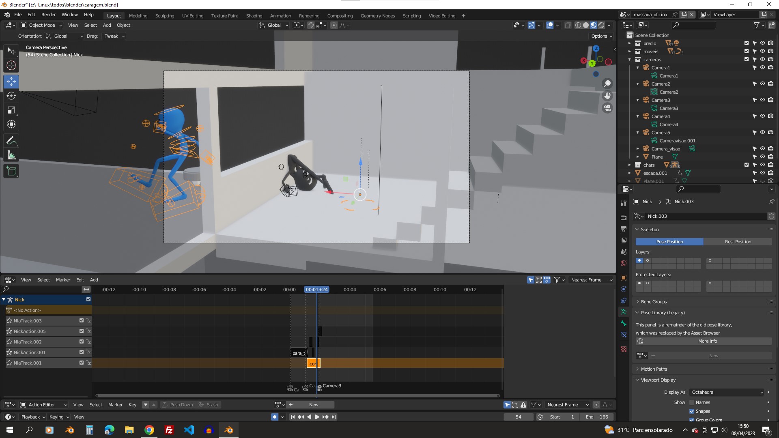The image size is (779, 438).
Task: Toggle Shapes checkbox in Viewport Display
Action: click(692, 411)
